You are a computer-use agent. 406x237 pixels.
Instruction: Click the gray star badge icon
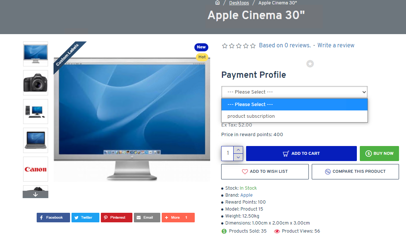click(310, 64)
